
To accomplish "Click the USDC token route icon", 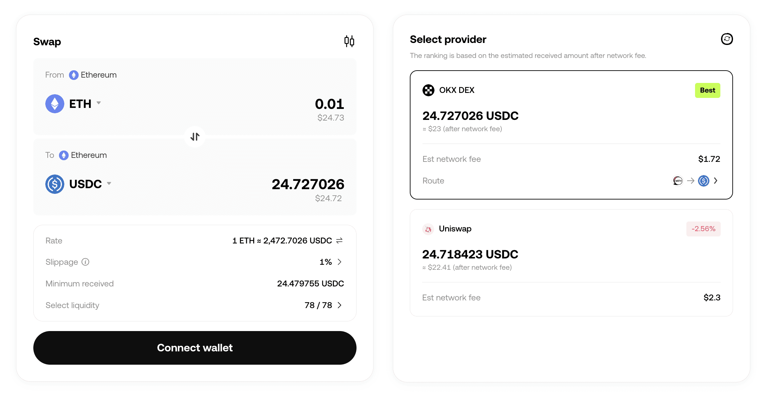I will (x=703, y=181).
